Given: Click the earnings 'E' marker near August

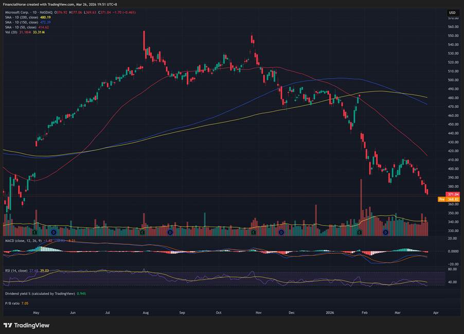Looking at the screenshot, I should (x=142, y=232).
